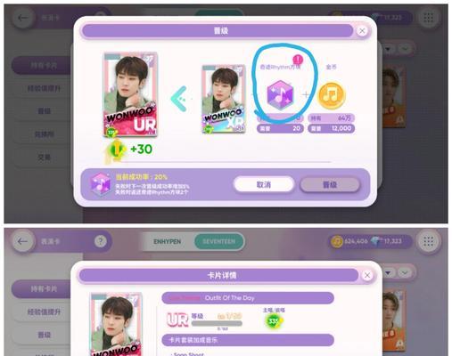Click the green 335 power badge
452x356 pixels.
tap(274, 320)
